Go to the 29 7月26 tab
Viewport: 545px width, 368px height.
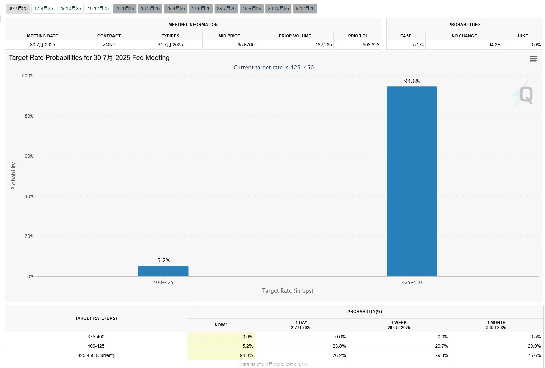point(226,8)
